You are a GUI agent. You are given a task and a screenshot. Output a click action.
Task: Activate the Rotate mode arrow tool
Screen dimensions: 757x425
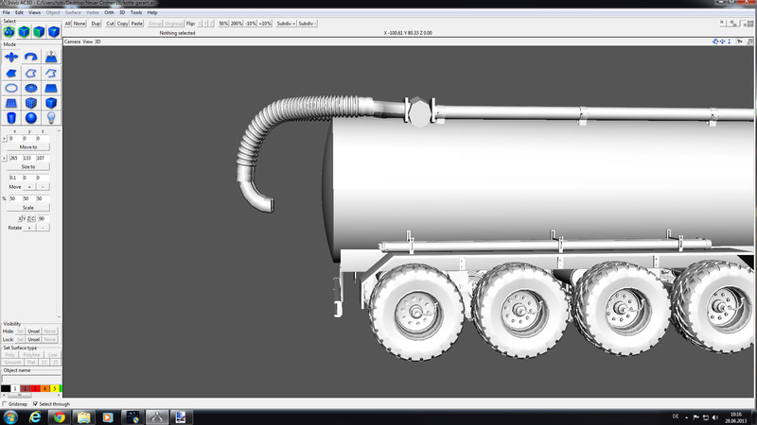coord(31,57)
